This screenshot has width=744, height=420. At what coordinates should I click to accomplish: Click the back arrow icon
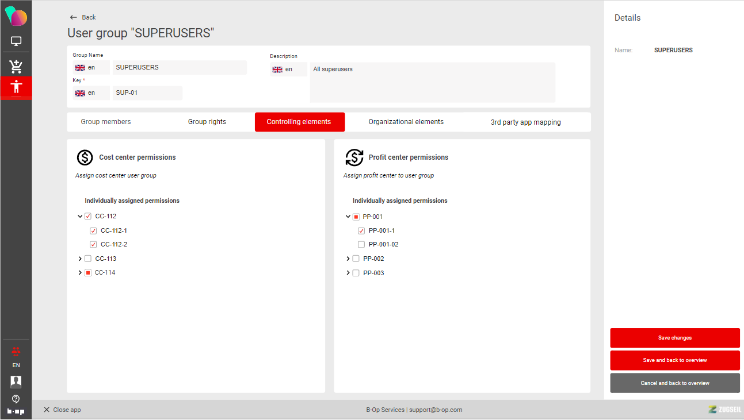[73, 17]
